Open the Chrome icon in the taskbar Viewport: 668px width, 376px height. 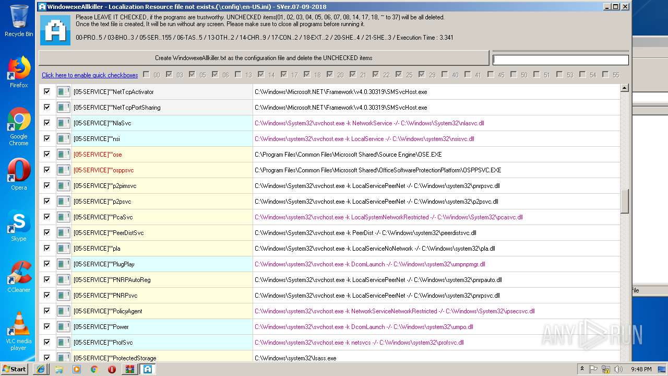[x=94, y=369]
